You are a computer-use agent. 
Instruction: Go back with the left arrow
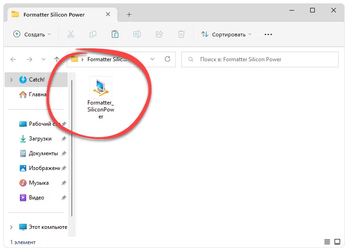pos(13,59)
